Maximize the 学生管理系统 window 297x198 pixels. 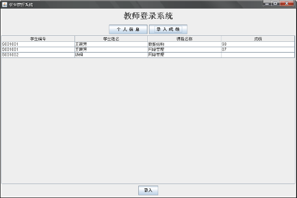coord(276,4)
